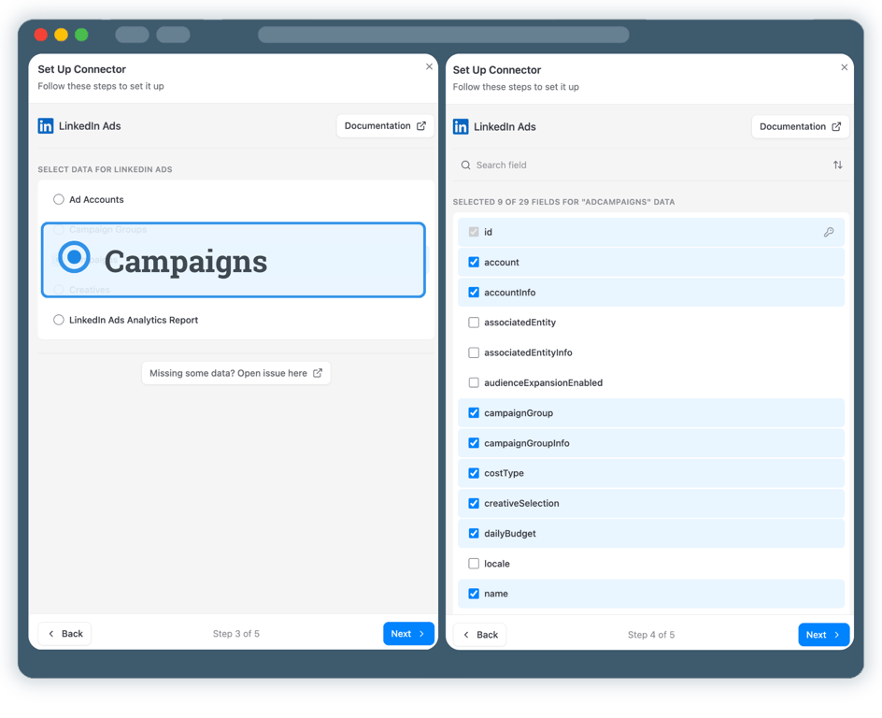Click the LinkedIn logo in the right panel
Image resolution: width=882 pixels, height=718 pixels.
pyautogui.click(x=461, y=126)
